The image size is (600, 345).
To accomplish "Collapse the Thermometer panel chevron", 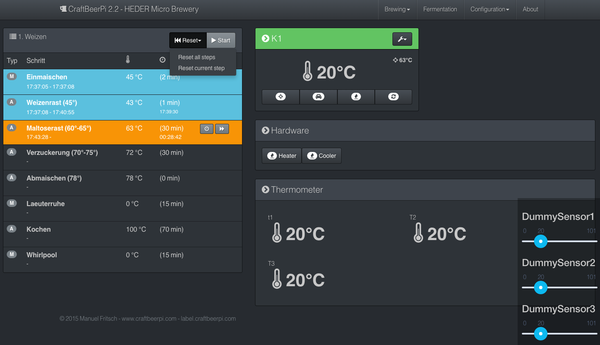I will coord(266,190).
